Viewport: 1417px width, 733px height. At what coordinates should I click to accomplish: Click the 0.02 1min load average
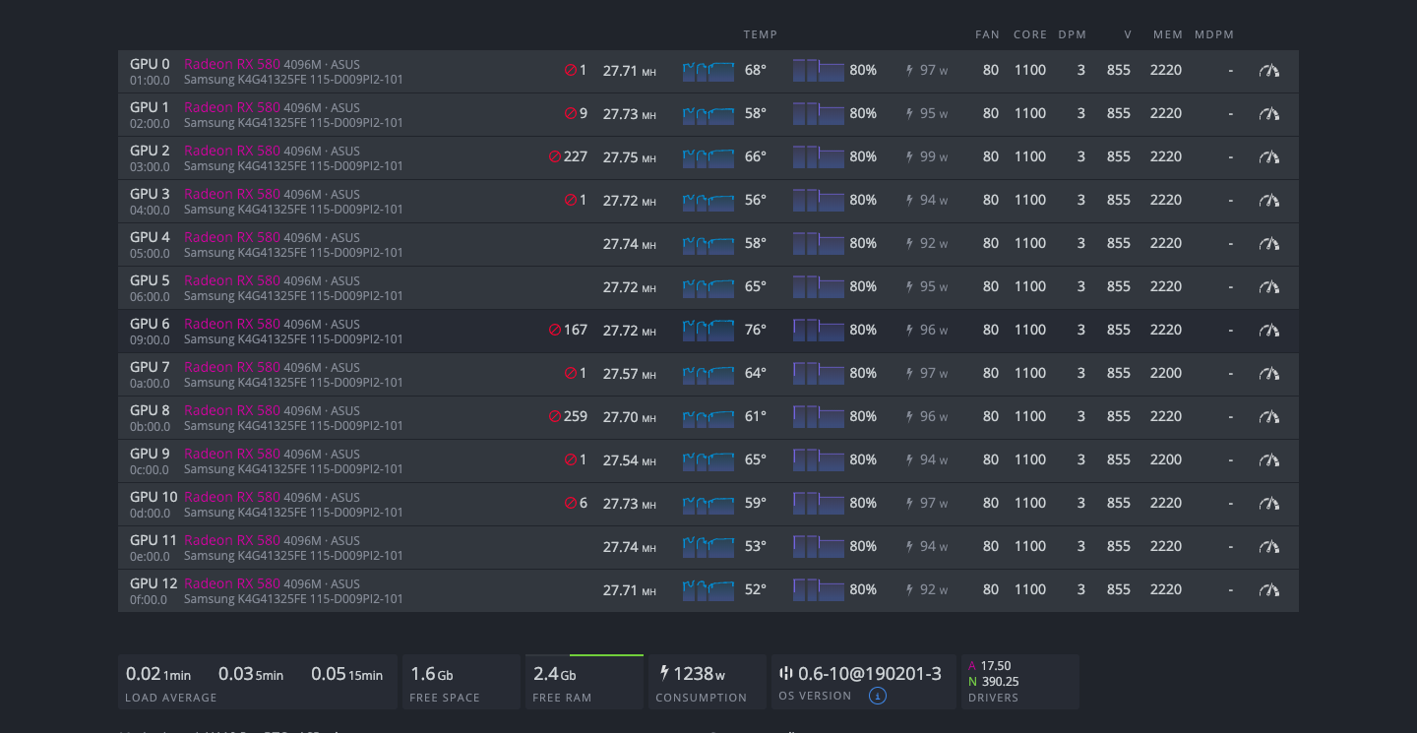(158, 674)
